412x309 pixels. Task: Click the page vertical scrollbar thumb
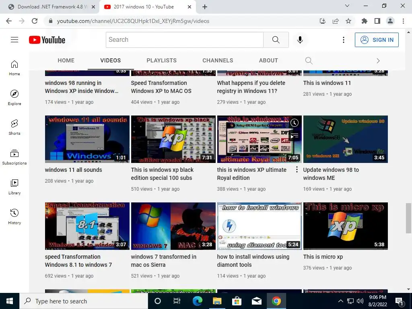coord(408,218)
